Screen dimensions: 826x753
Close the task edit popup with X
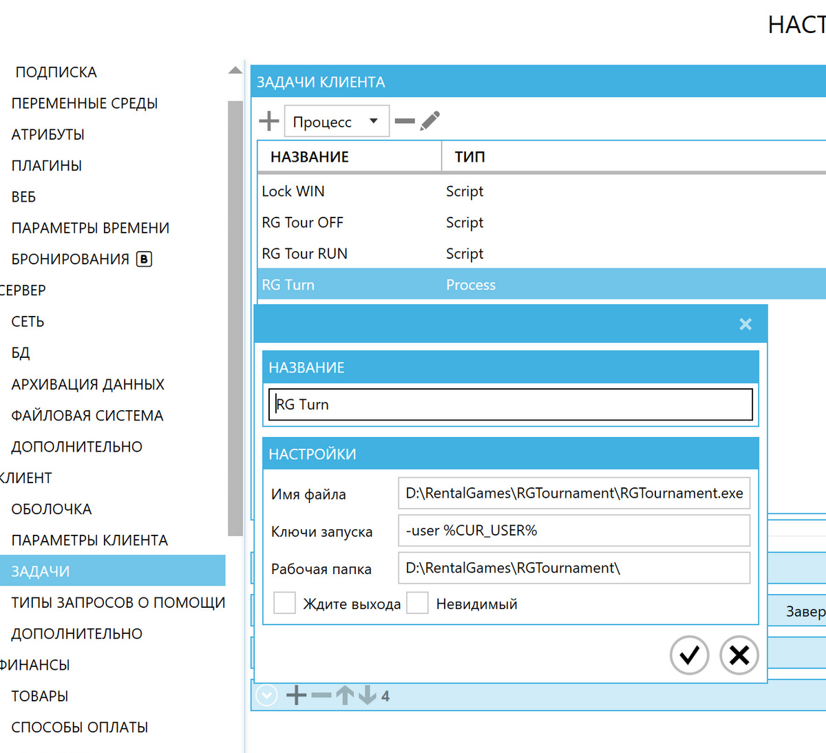[x=745, y=324]
